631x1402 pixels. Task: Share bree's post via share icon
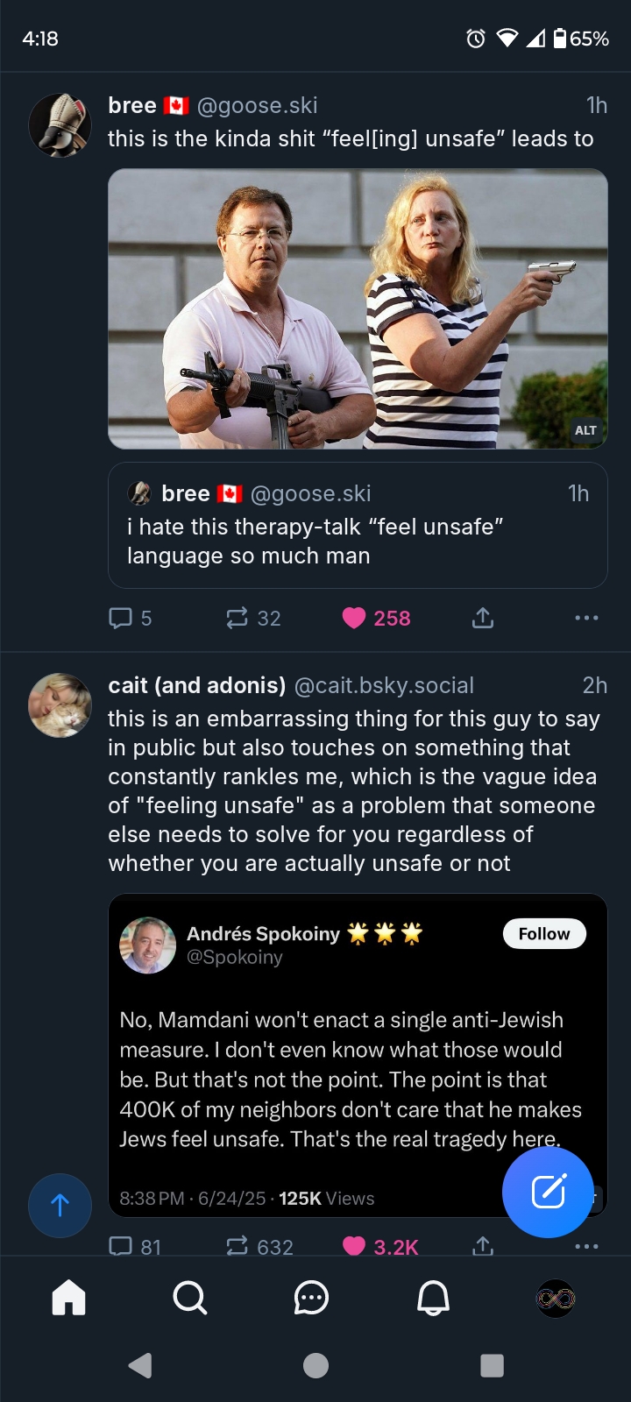click(x=483, y=619)
